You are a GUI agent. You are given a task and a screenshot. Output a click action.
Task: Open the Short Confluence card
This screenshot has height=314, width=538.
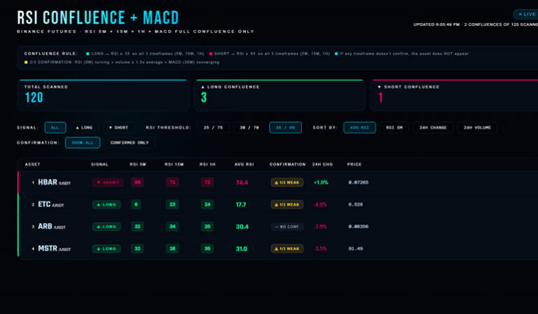pos(454,95)
